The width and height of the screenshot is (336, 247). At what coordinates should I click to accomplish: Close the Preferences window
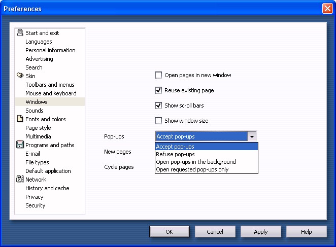(x=327, y=9)
